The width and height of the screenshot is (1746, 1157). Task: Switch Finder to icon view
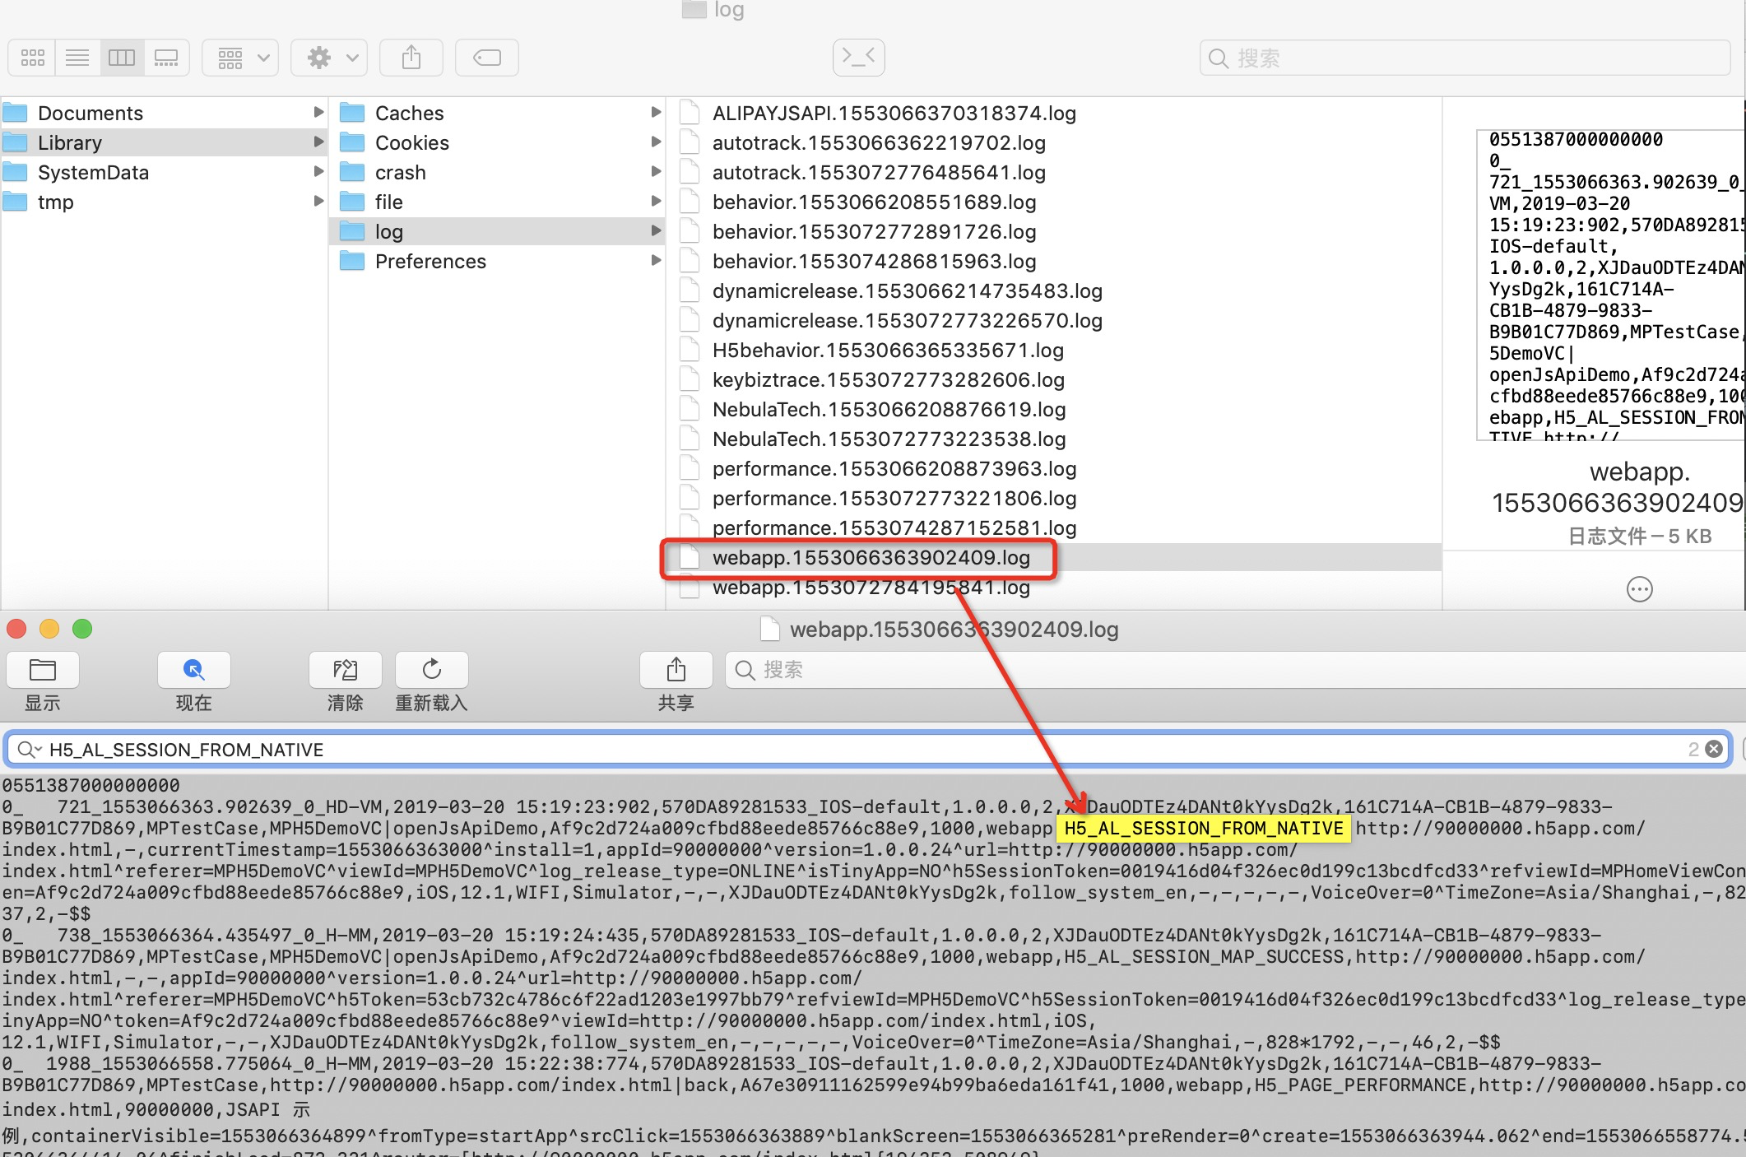(x=33, y=58)
